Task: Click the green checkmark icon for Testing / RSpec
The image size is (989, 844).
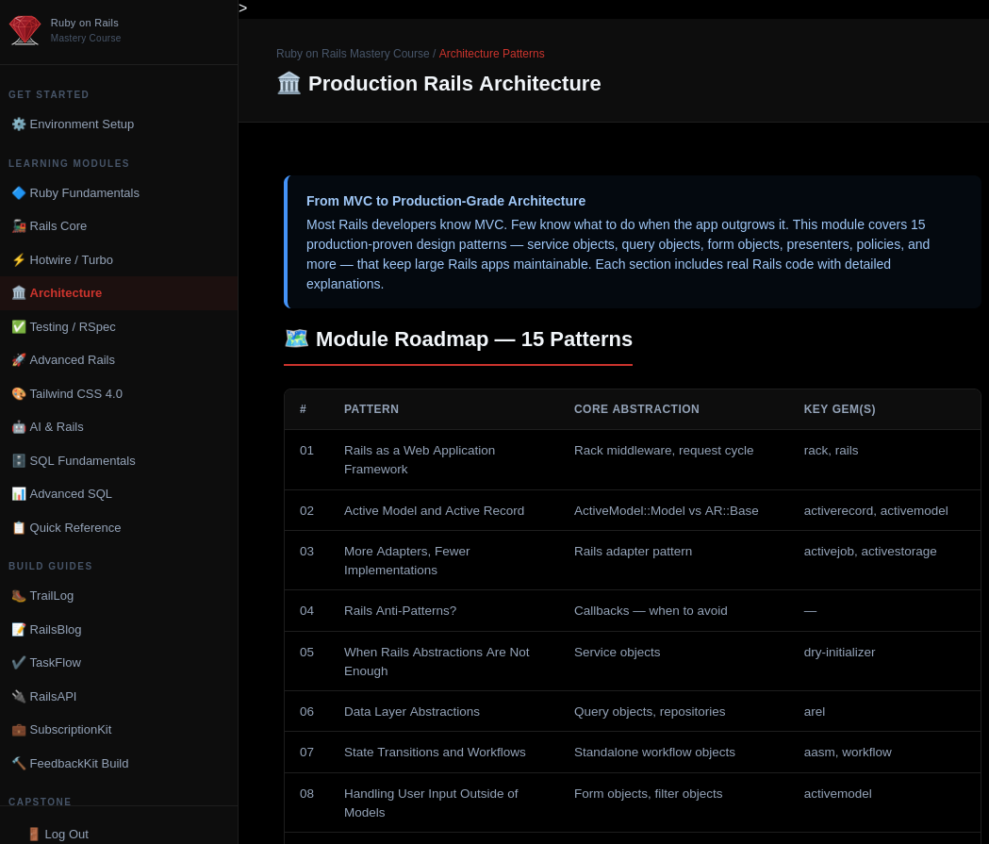Action: [x=19, y=326]
